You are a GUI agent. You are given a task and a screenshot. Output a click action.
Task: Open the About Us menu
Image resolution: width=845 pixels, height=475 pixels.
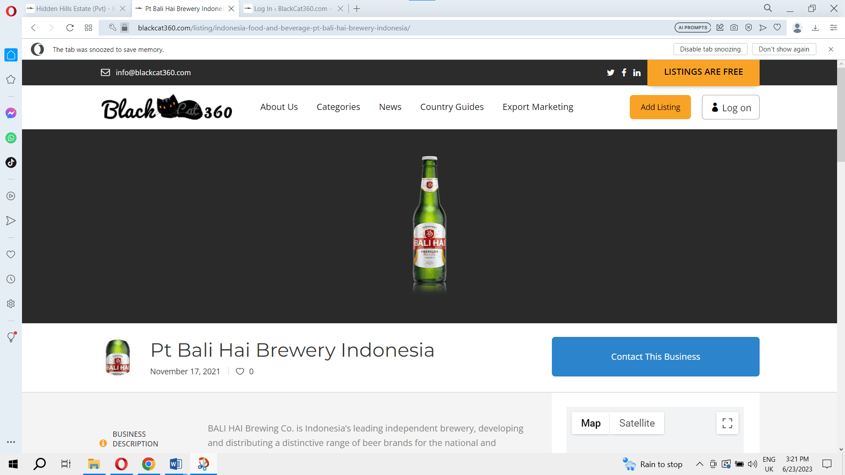click(x=279, y=107)
